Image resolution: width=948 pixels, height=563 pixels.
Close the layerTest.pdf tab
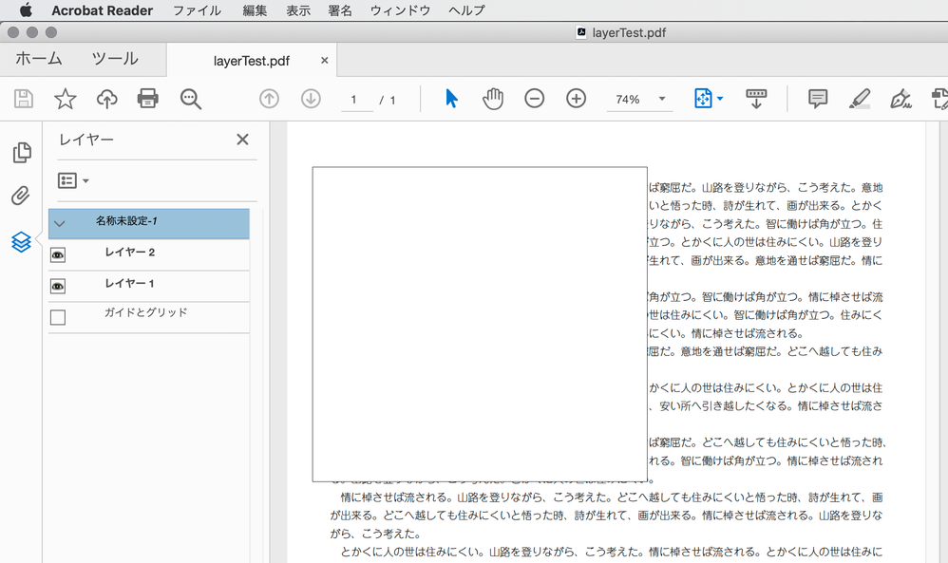tap(325, 61)
